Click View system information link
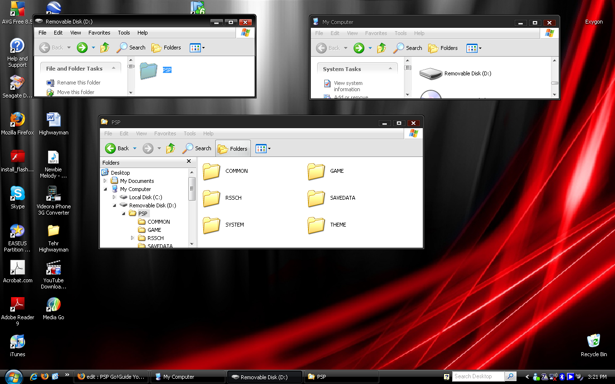 click(348, 86)
